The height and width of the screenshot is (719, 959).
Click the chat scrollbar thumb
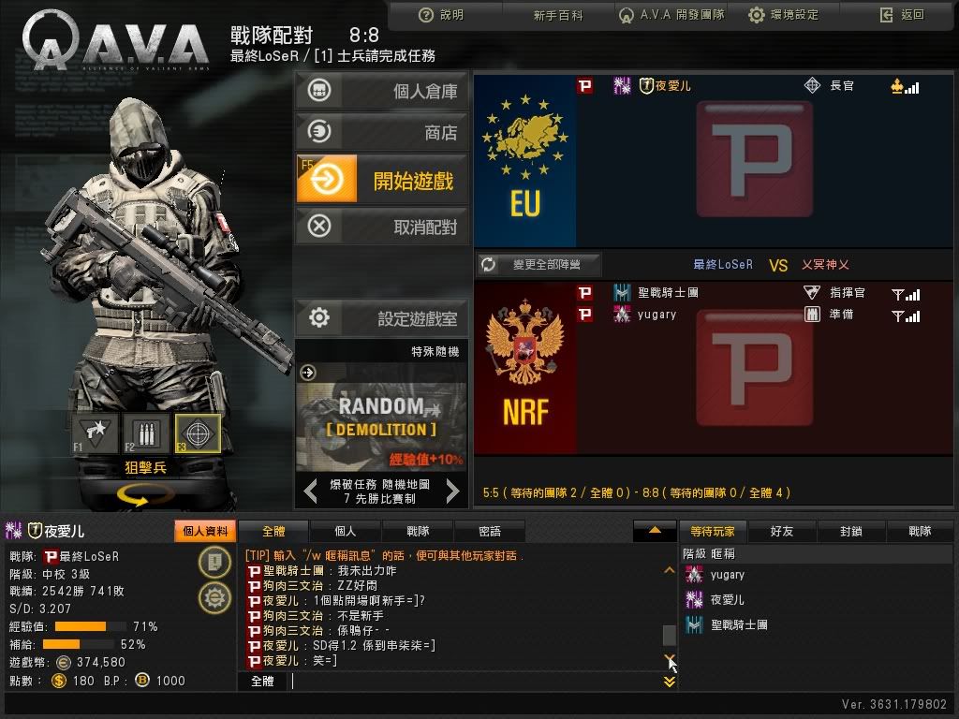pos(670,635)
